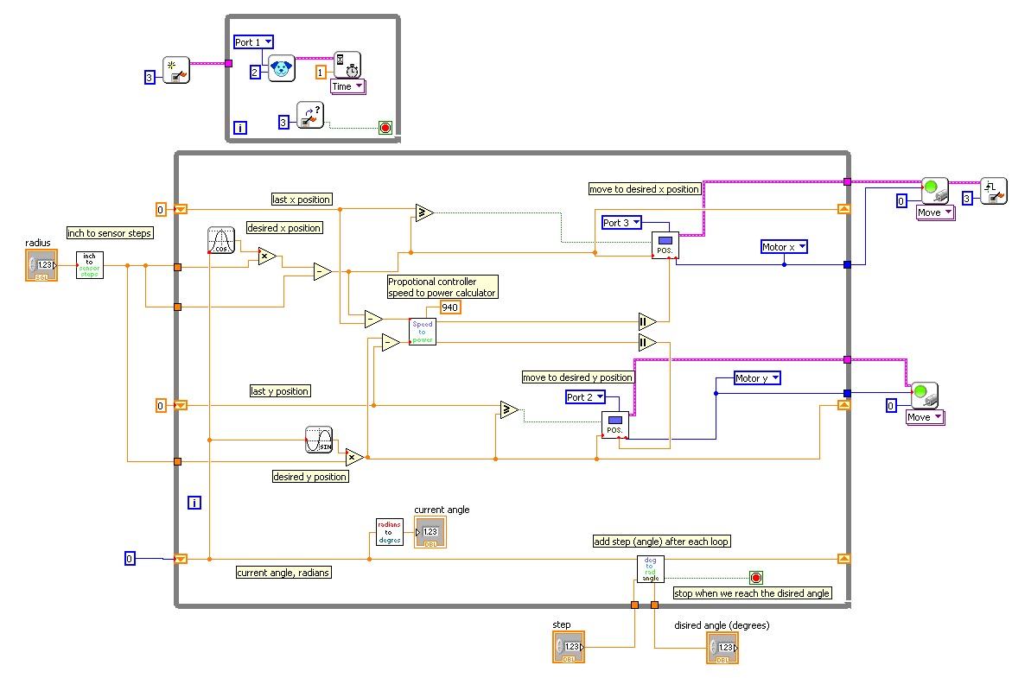Click the wait timer icon
1012x678 pixels.
coord(347,65)
